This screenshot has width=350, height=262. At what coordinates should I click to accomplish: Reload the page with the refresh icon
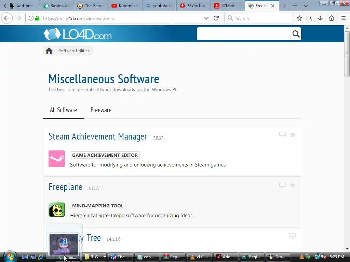216,18
